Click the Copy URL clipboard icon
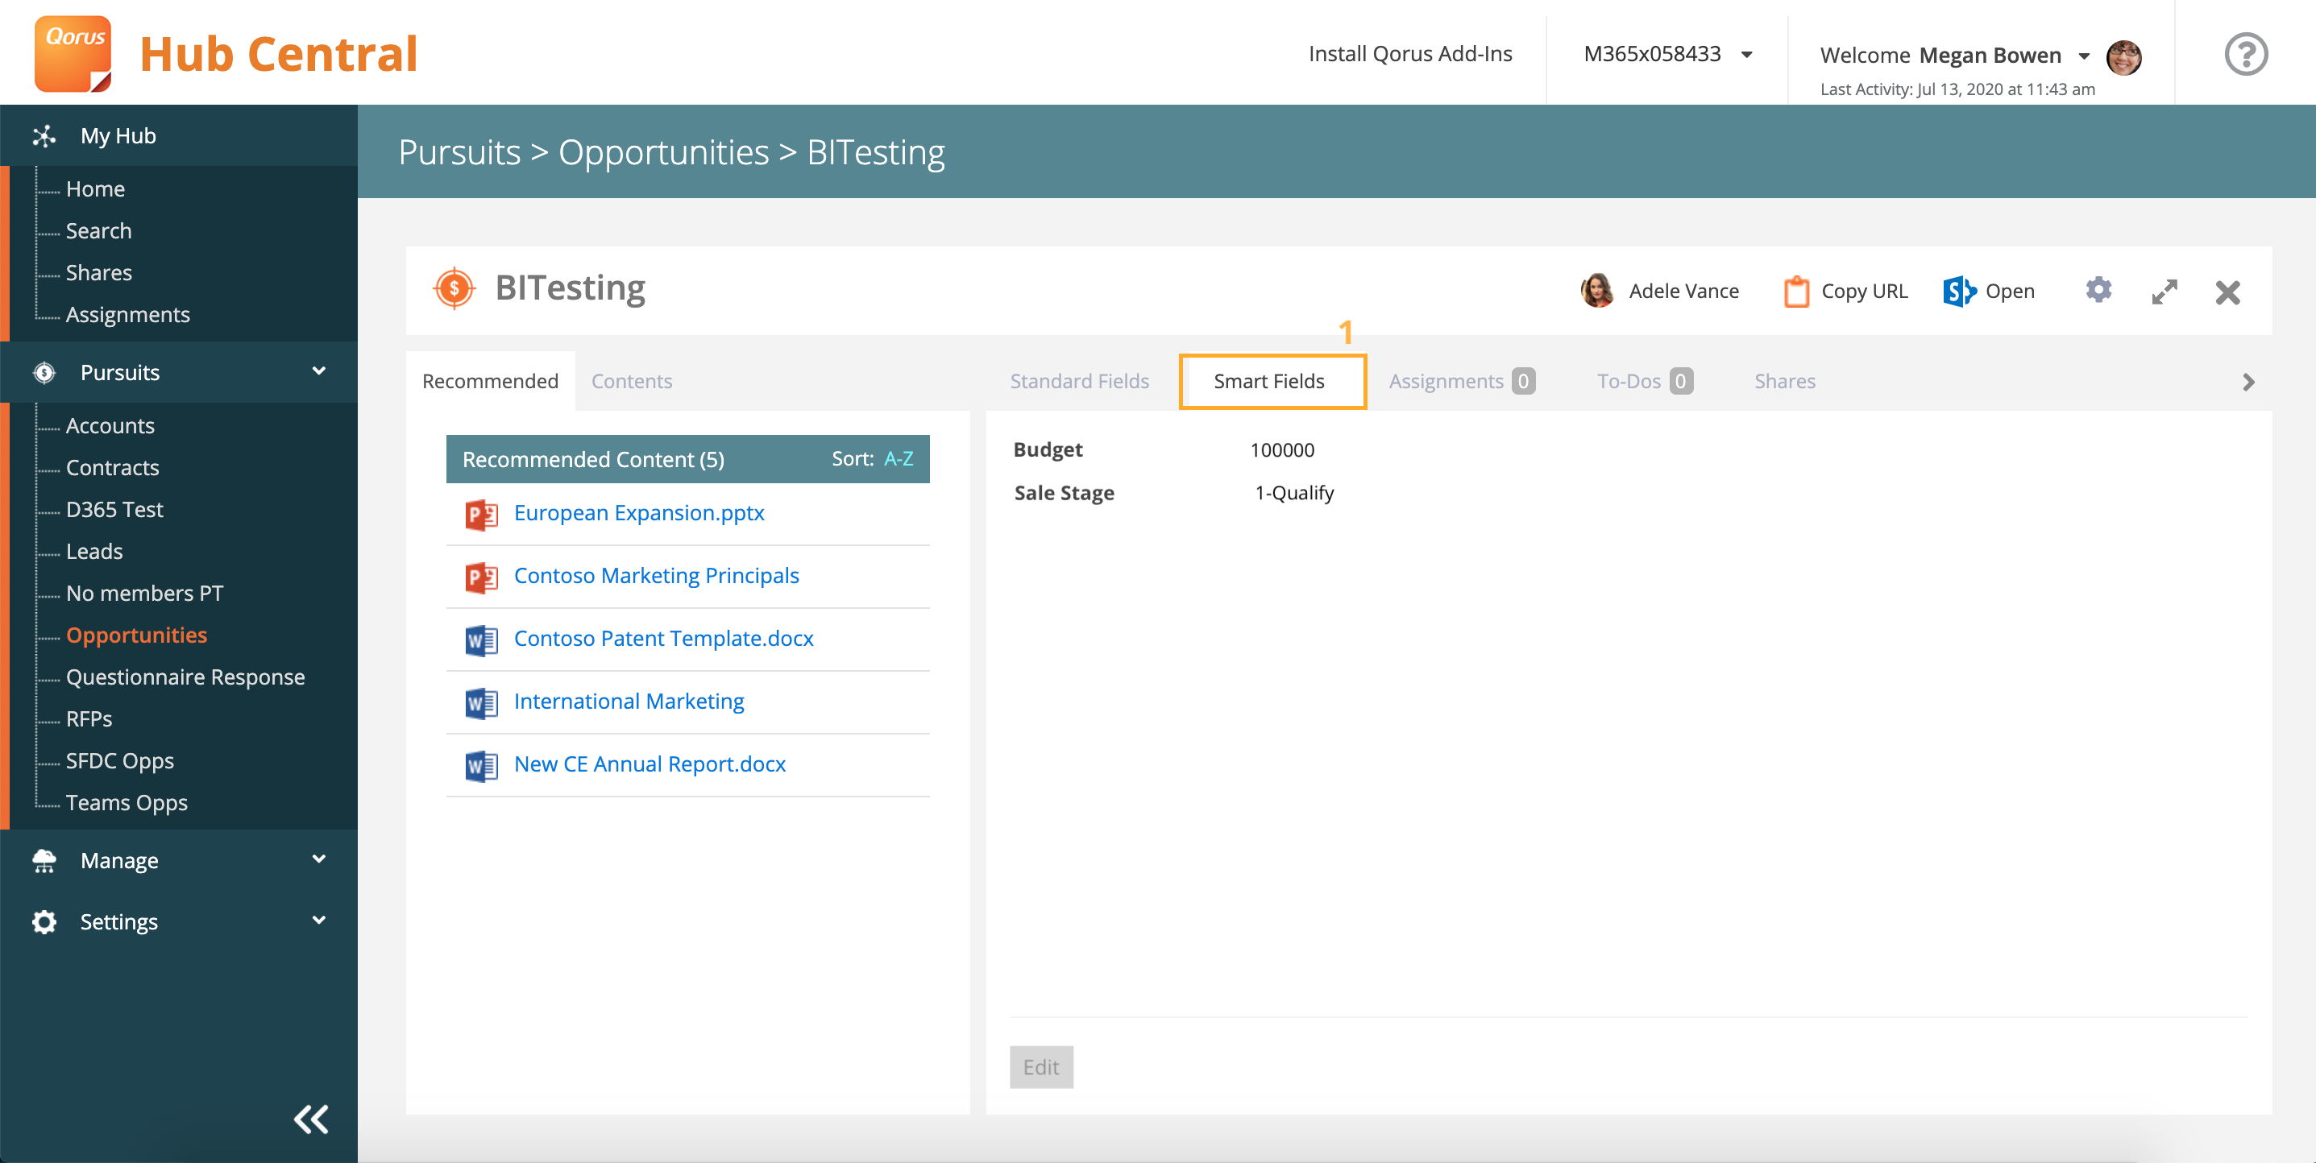The height and width of the screenshot is (1163, 2316). [1795, 292]
